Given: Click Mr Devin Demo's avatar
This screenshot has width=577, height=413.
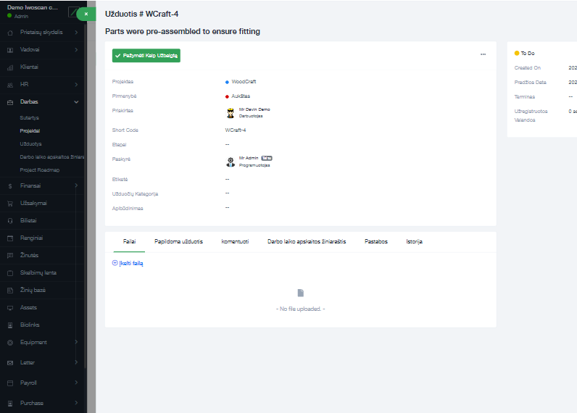Looking at the screenshot, I should 231,112.
